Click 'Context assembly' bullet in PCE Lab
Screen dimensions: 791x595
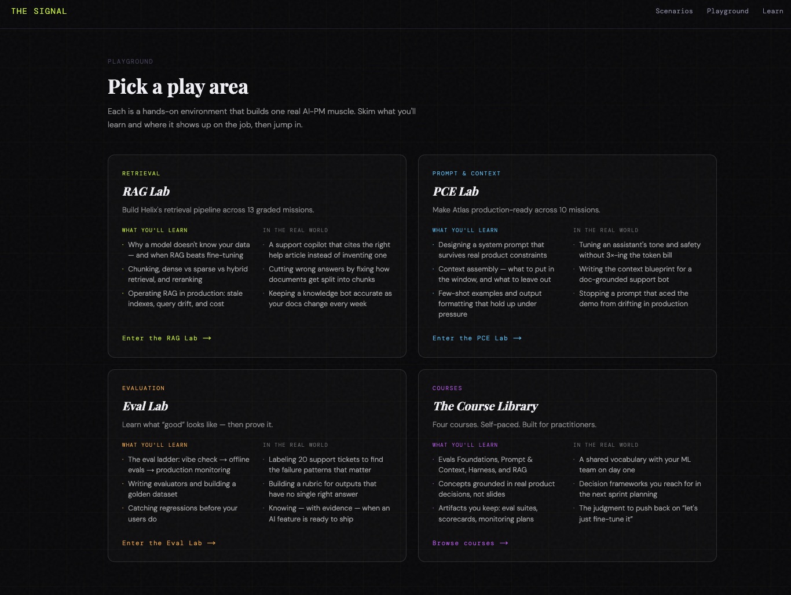coord(496,274)
